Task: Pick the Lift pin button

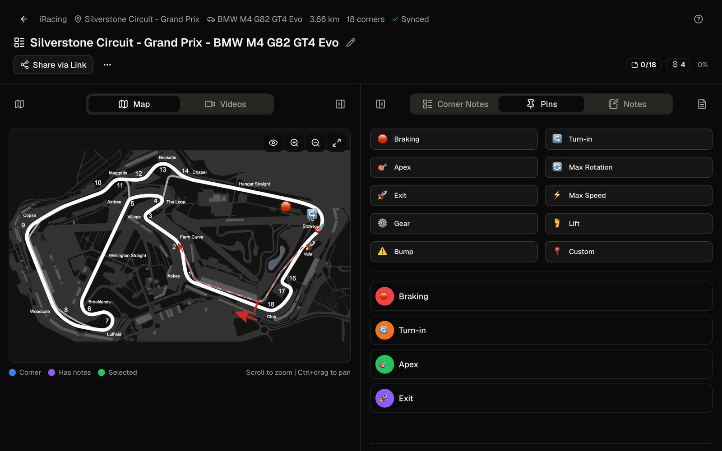Action: pos(628,224)
